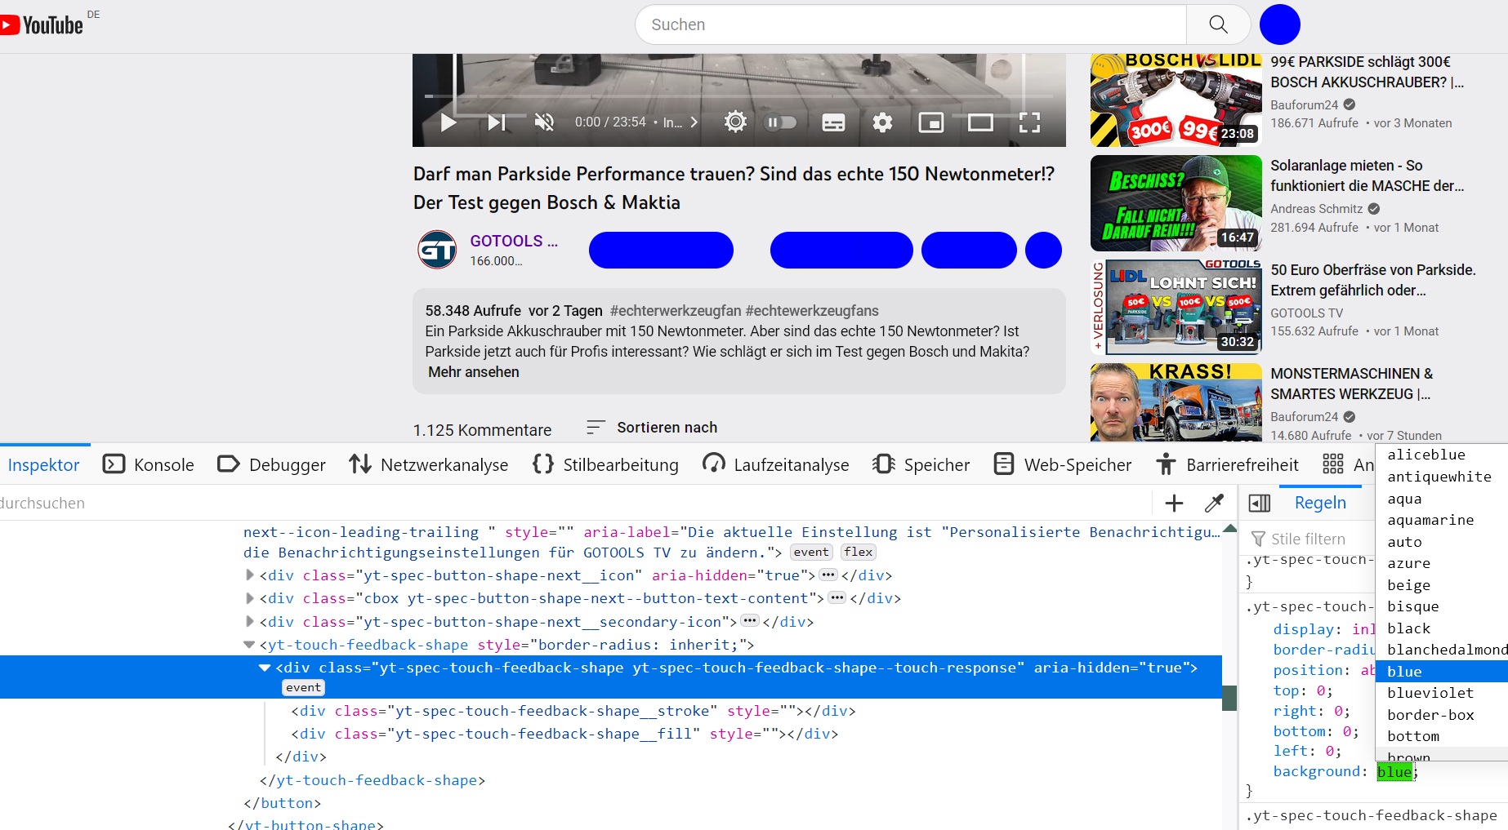This screenshot has height=830, width=1508.
Task: Select the Regeln rules tab
Action: [1320, 503]
